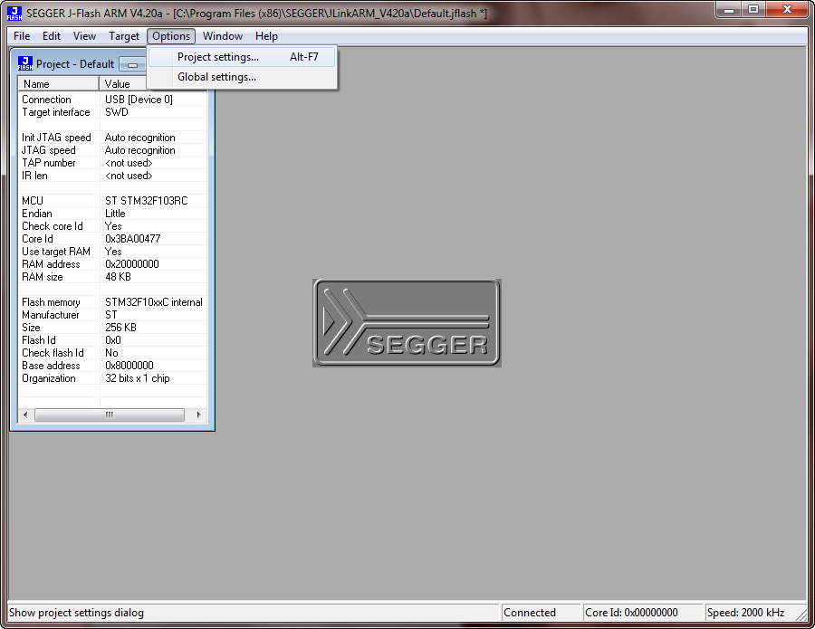815x629 pixels.
Task: Open the Edit menu
Action: click(x=52, y=36)
